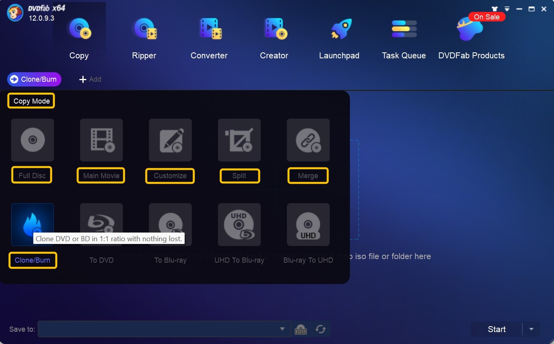Click the Merge label
This screenshot has height=344, width=554.
pos(308,175)
